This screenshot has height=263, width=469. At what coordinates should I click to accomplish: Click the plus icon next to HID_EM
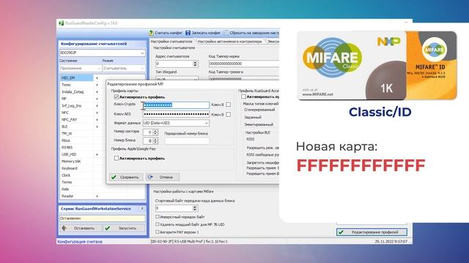97,78
